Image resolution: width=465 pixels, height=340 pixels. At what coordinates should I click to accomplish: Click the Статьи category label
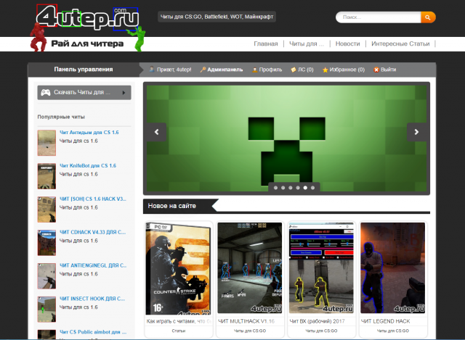(179, 331)
